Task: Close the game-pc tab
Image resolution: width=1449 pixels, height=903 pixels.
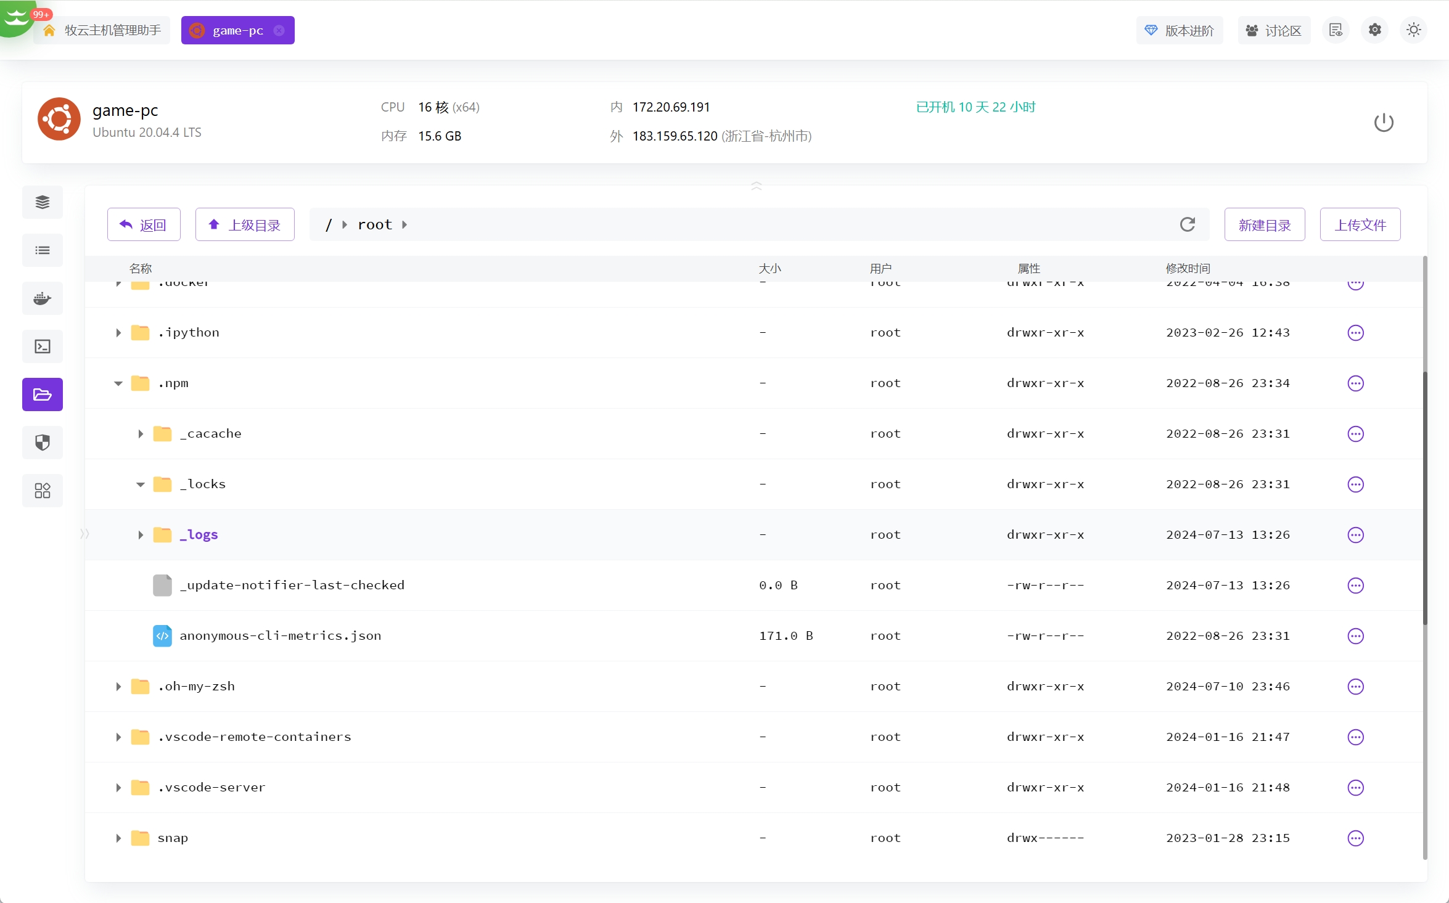Action: 279,30
